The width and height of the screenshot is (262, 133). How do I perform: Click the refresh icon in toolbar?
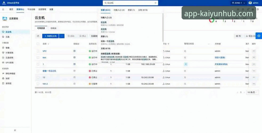[38, 36]
